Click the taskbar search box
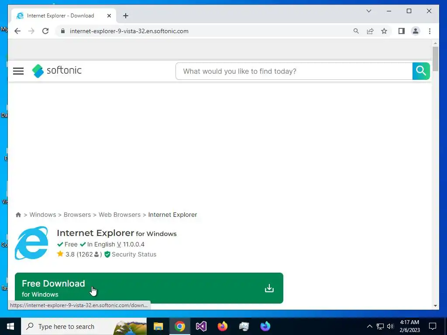This screenshot has height=335, width=447. click(x=84, y=326)
